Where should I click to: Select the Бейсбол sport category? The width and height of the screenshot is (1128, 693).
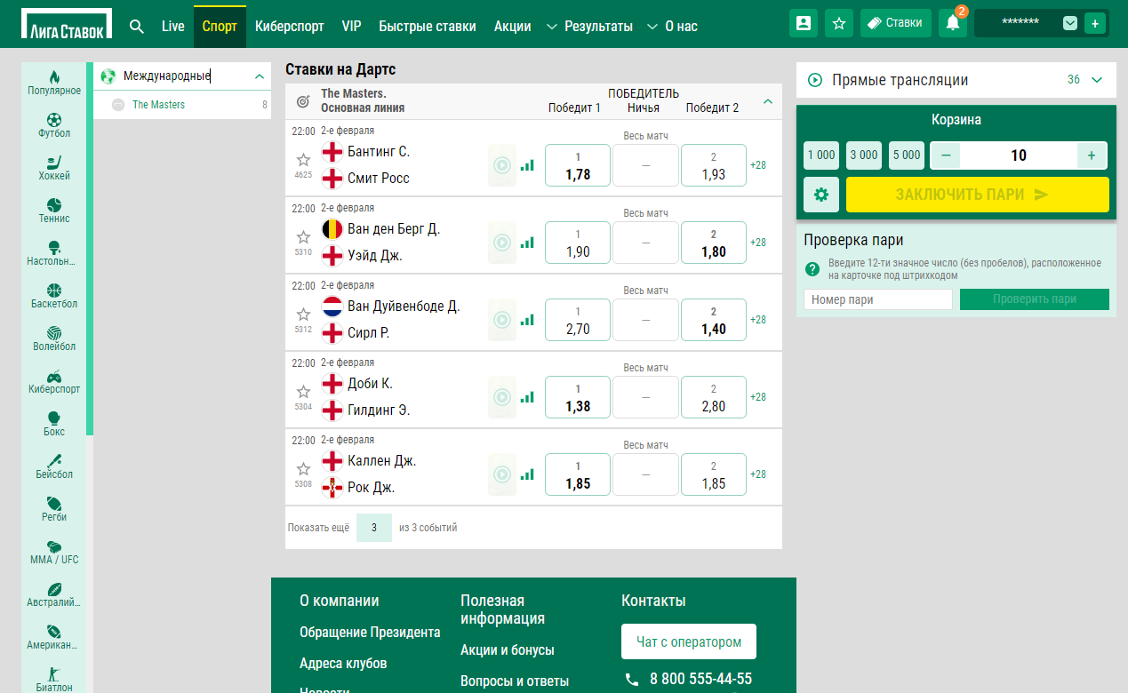[54, 466]
